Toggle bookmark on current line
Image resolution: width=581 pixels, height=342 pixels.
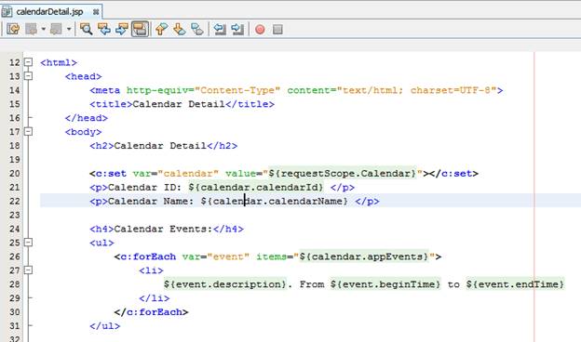point(197,29)
